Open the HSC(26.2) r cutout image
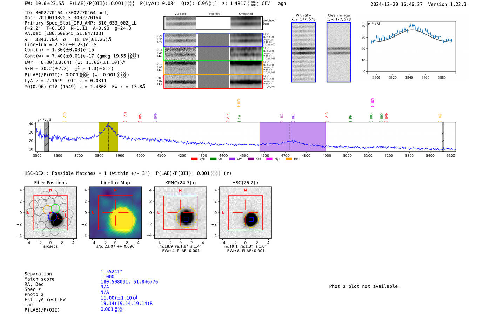This screenshot has height=334, width=491. [245, 213]
